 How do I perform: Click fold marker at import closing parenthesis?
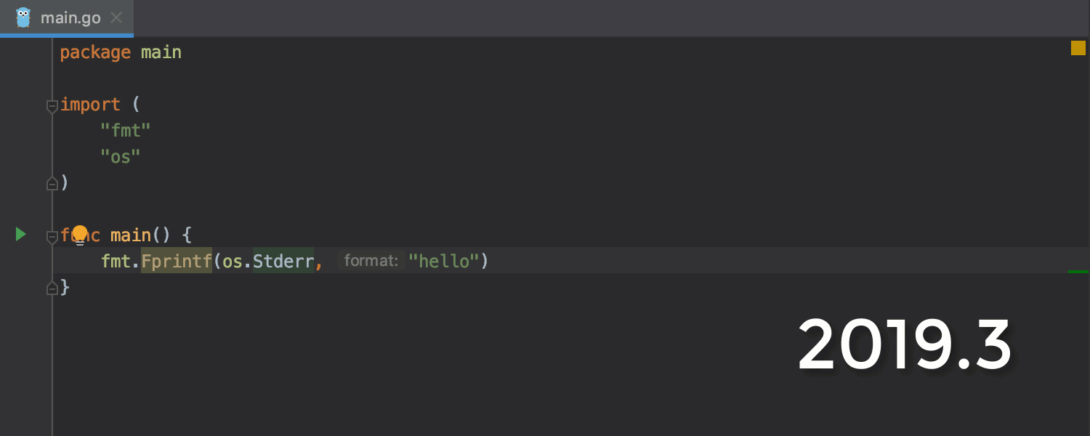52,184
